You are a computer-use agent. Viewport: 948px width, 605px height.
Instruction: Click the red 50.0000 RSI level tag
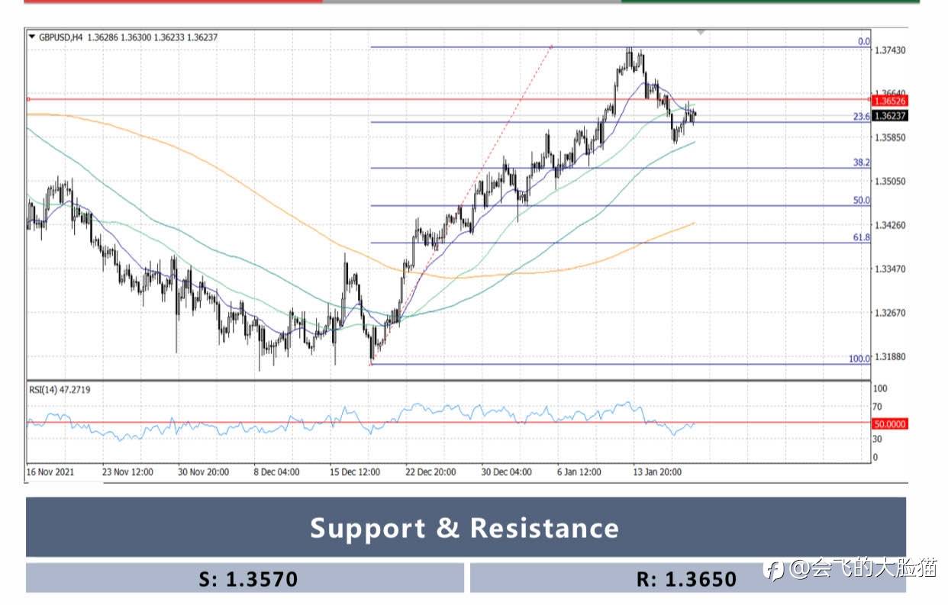[890, 423]
